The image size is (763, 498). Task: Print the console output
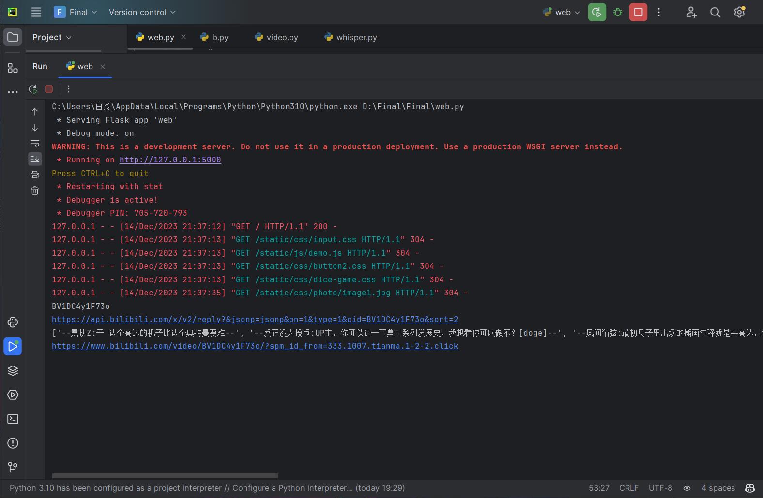(35, 175)
